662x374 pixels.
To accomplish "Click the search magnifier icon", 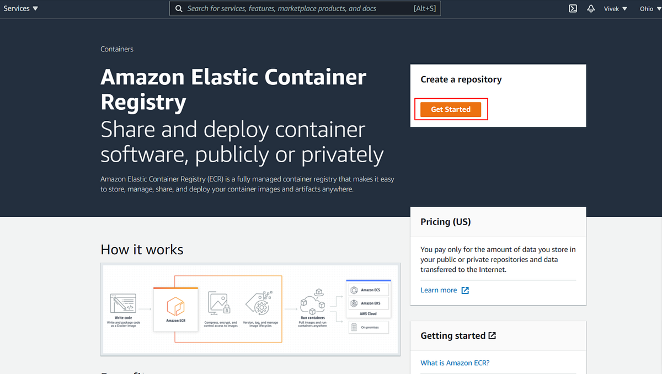I will tap(179, 8).
